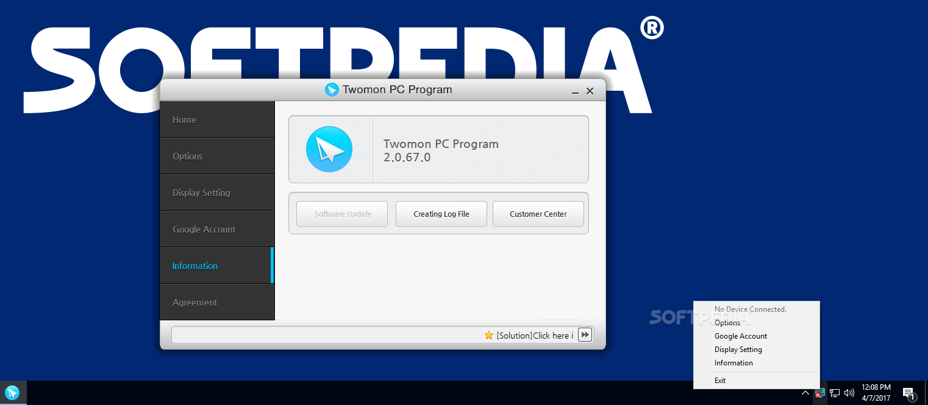Click the '[Solution]Click here' notice link
The image size is (928, 405).
click(535, 336)
